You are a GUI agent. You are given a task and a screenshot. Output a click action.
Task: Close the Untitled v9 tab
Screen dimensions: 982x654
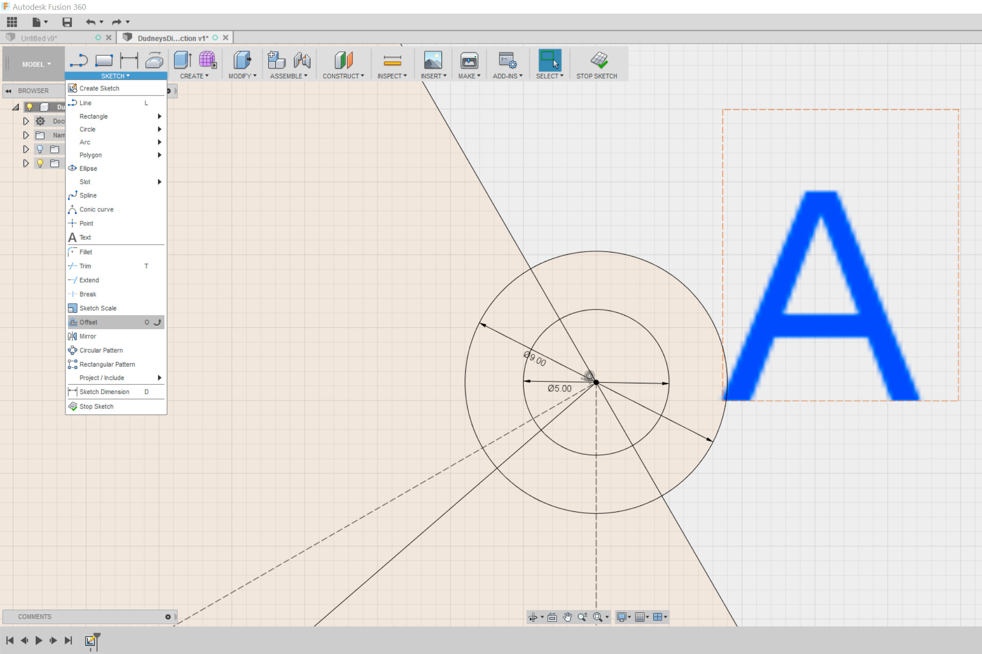pyautogui.click(x=108, y=37)
